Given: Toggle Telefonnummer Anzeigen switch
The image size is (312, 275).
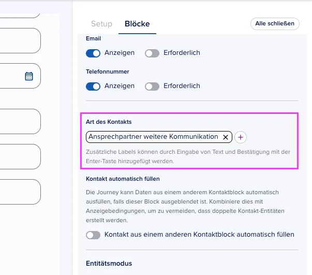Looking at the screenshot, I should point(93,86).
